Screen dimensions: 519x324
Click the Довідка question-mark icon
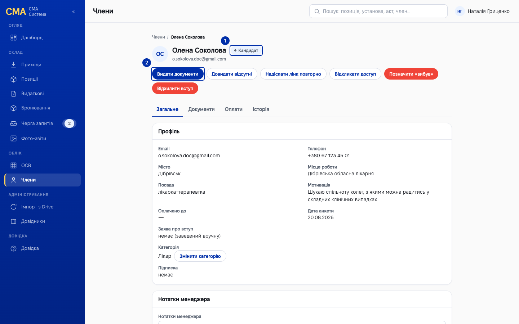14,248
